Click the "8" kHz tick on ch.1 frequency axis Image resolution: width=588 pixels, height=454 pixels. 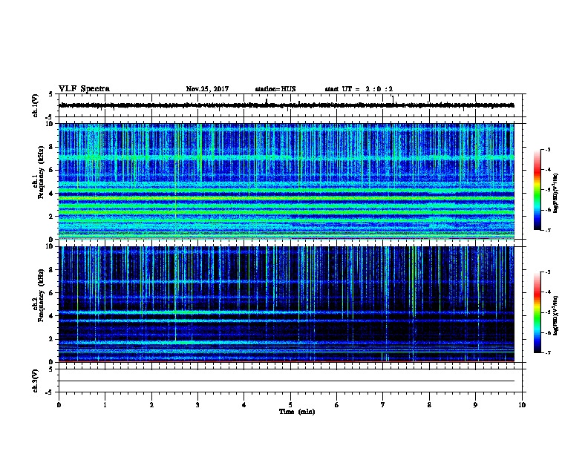point(51,147)
